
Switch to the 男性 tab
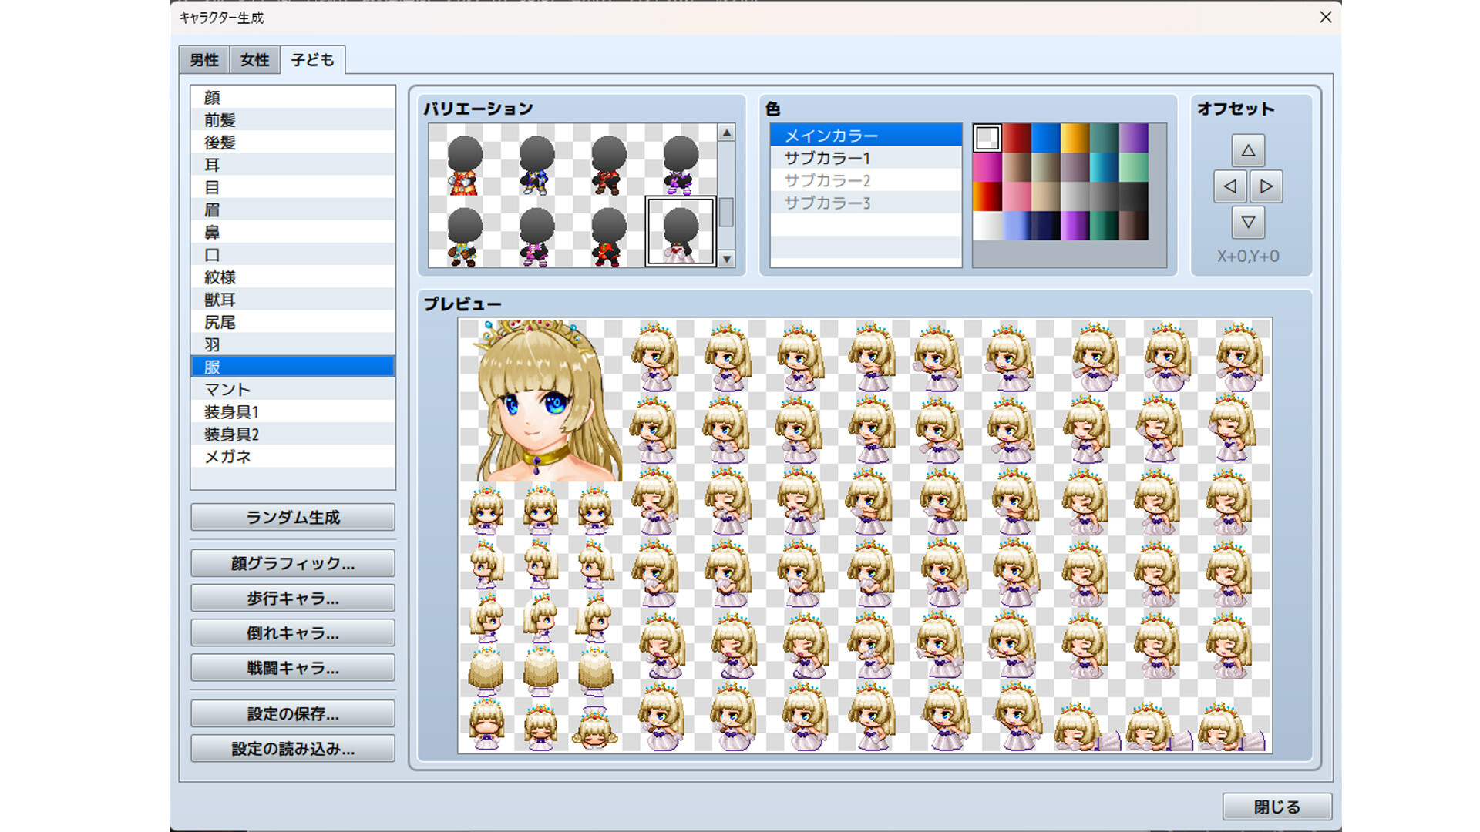tap(203, 59)
